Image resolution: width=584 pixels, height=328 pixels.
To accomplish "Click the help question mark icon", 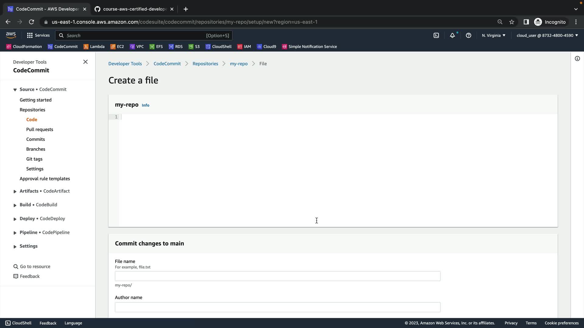I will click(x=468, y=36).
